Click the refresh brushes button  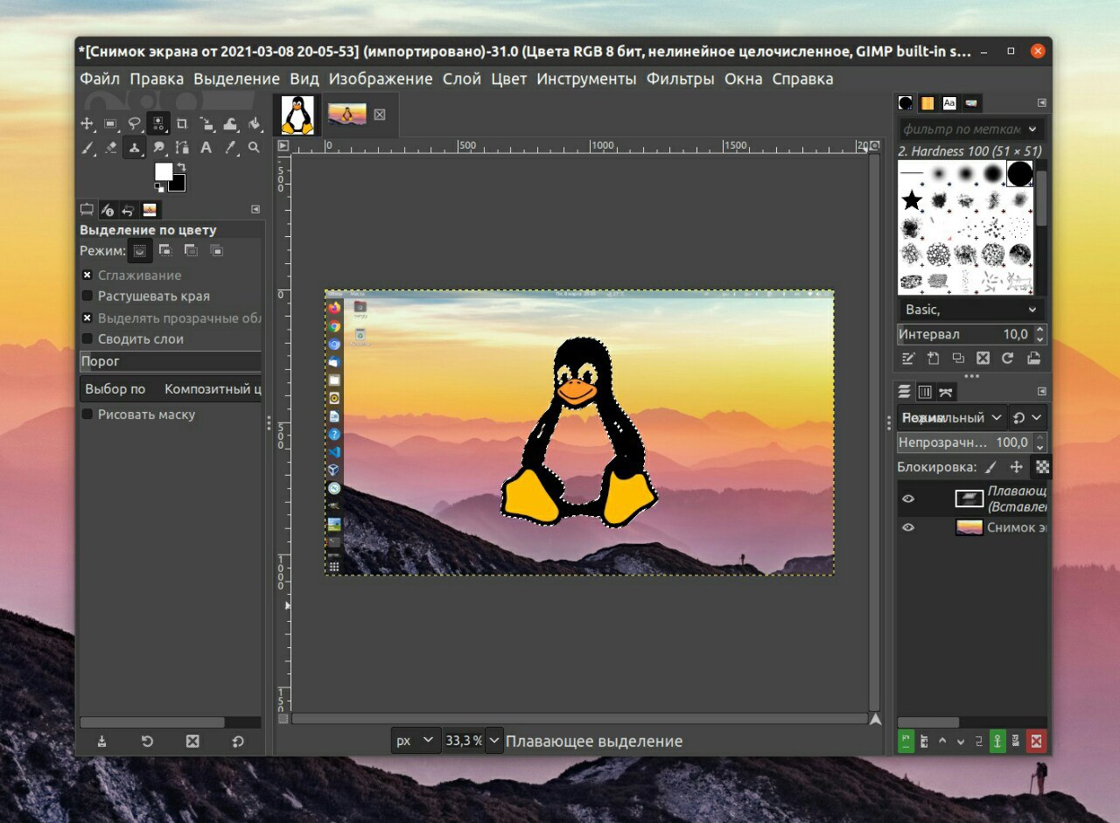[1008, 358]
